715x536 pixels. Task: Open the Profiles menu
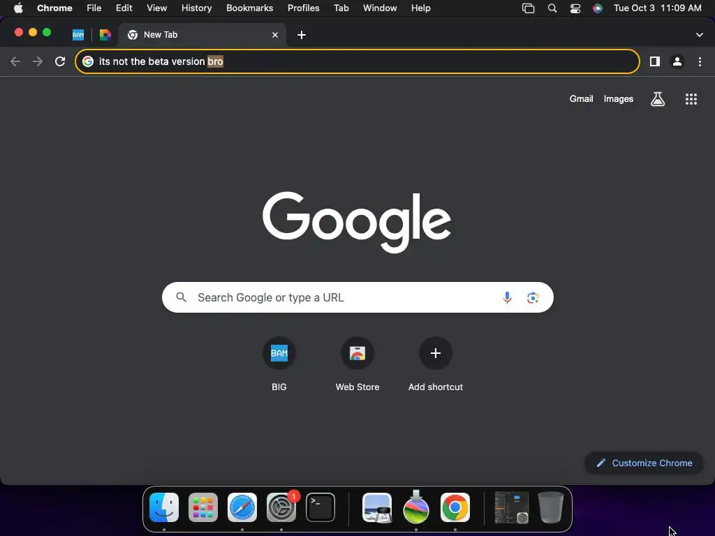coord(303,8)
